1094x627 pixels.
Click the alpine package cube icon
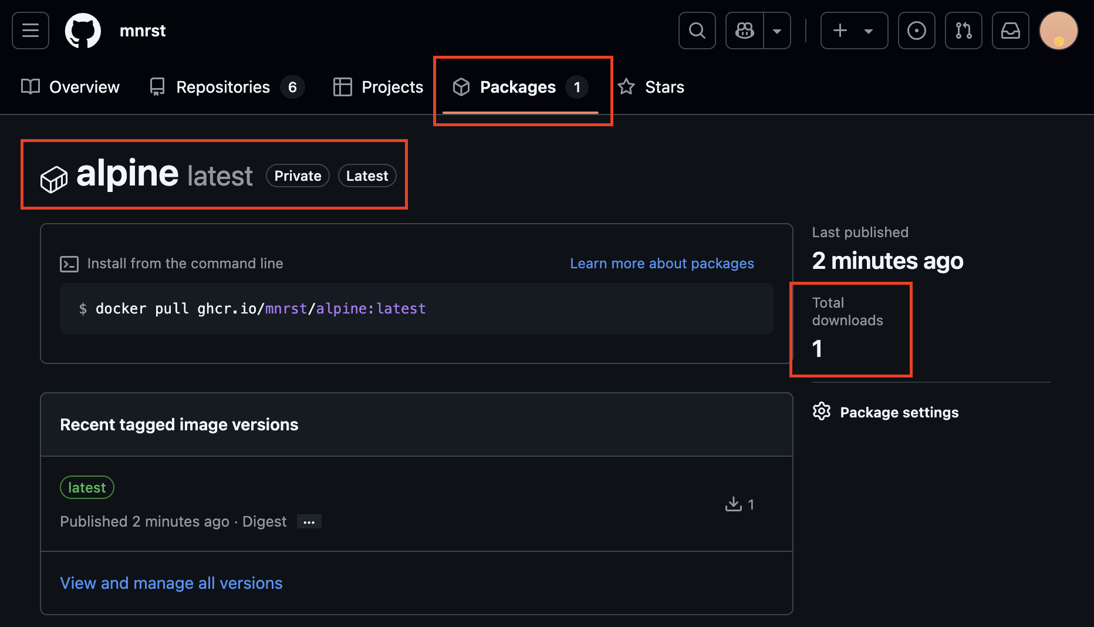click(53, 179)
